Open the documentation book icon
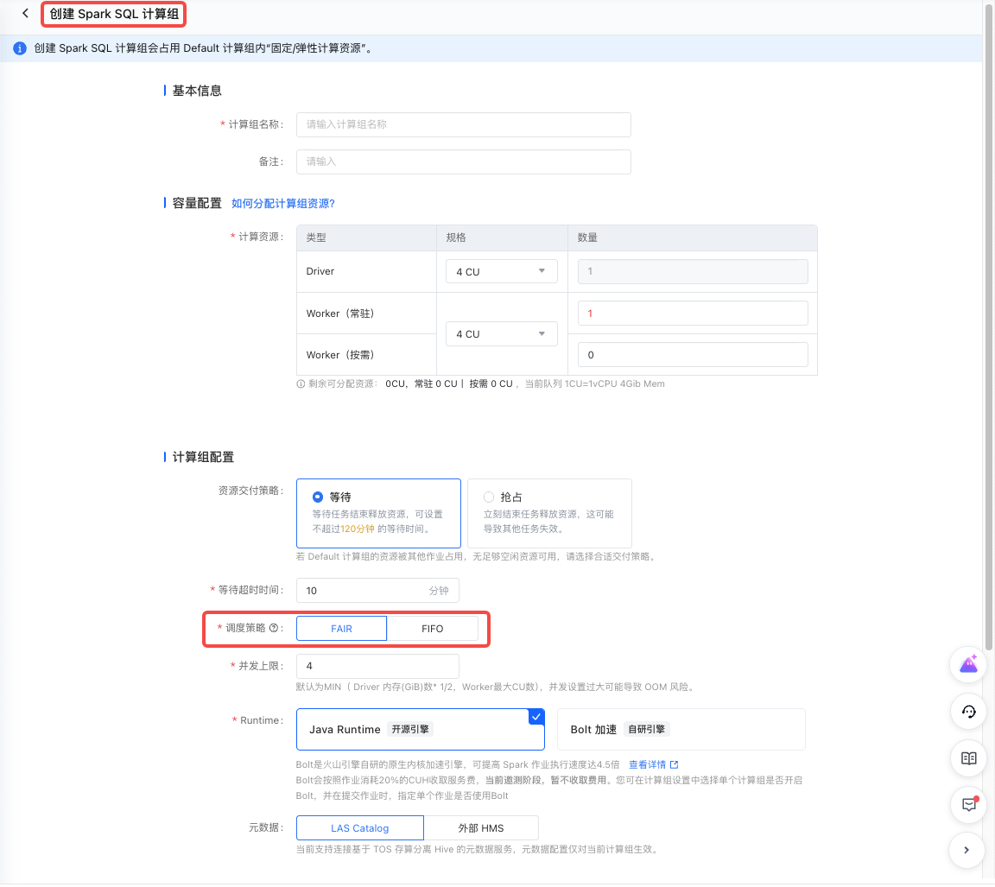Image resolution: width=995 pixels, height=887 pixels. pos(968,758)
